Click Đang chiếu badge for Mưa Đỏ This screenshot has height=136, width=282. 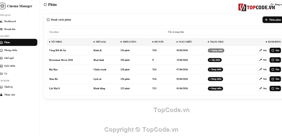tap(215, 79)
